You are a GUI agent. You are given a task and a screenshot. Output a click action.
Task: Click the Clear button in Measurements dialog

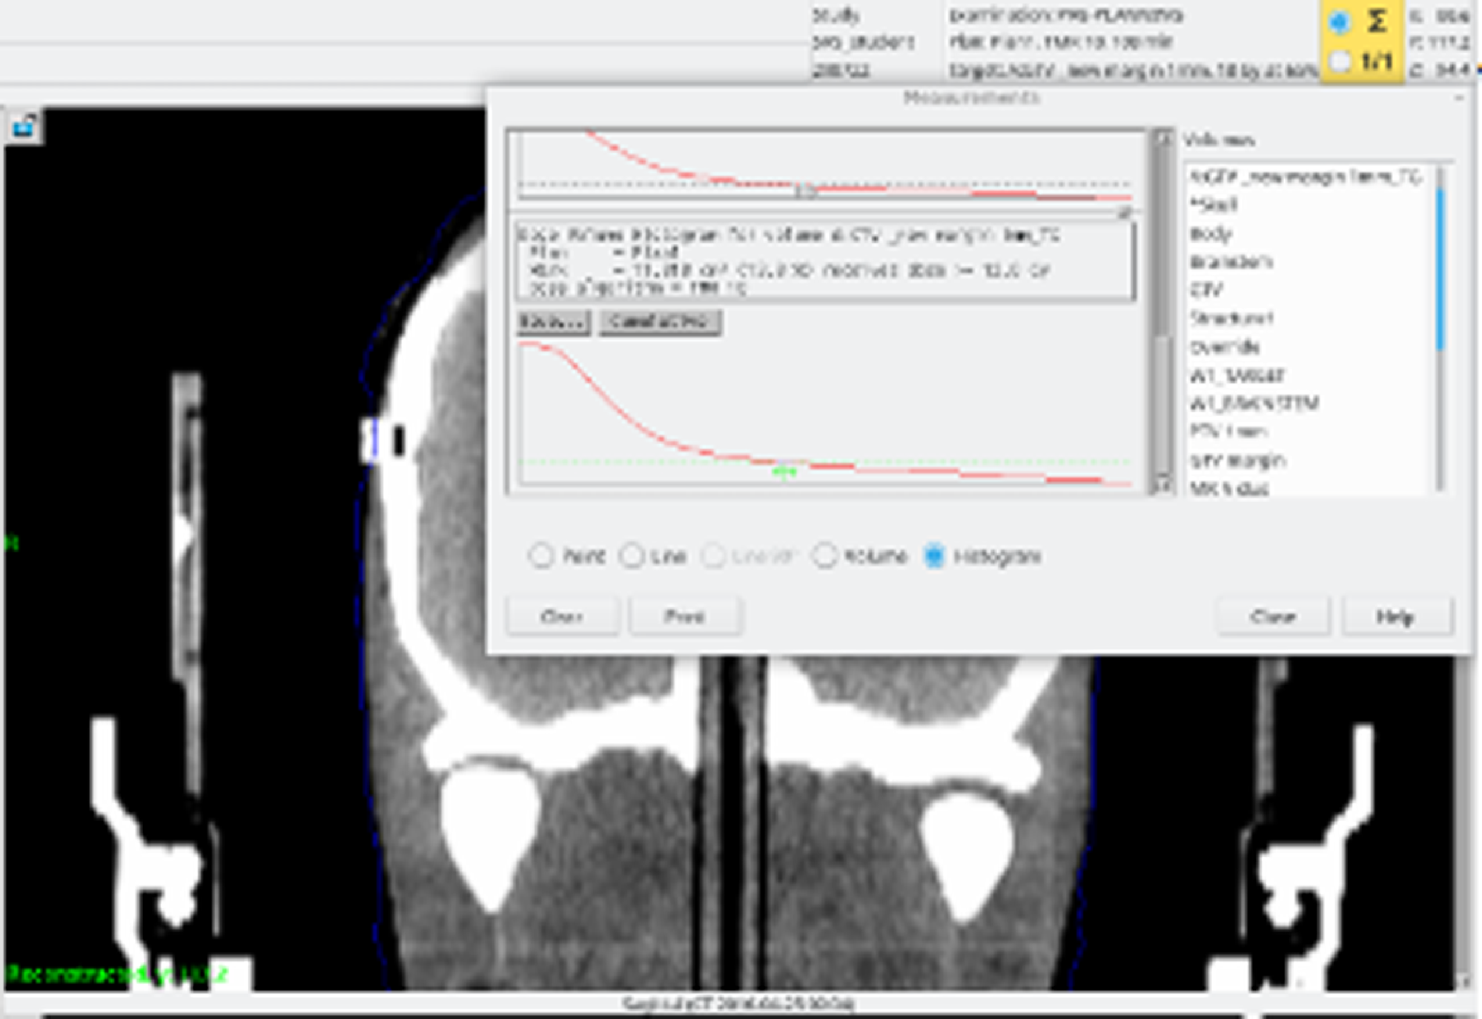pyautogui.click(x=563, y=616)
